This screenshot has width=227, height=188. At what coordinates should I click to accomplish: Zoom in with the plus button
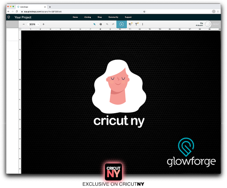click(43, 24)
